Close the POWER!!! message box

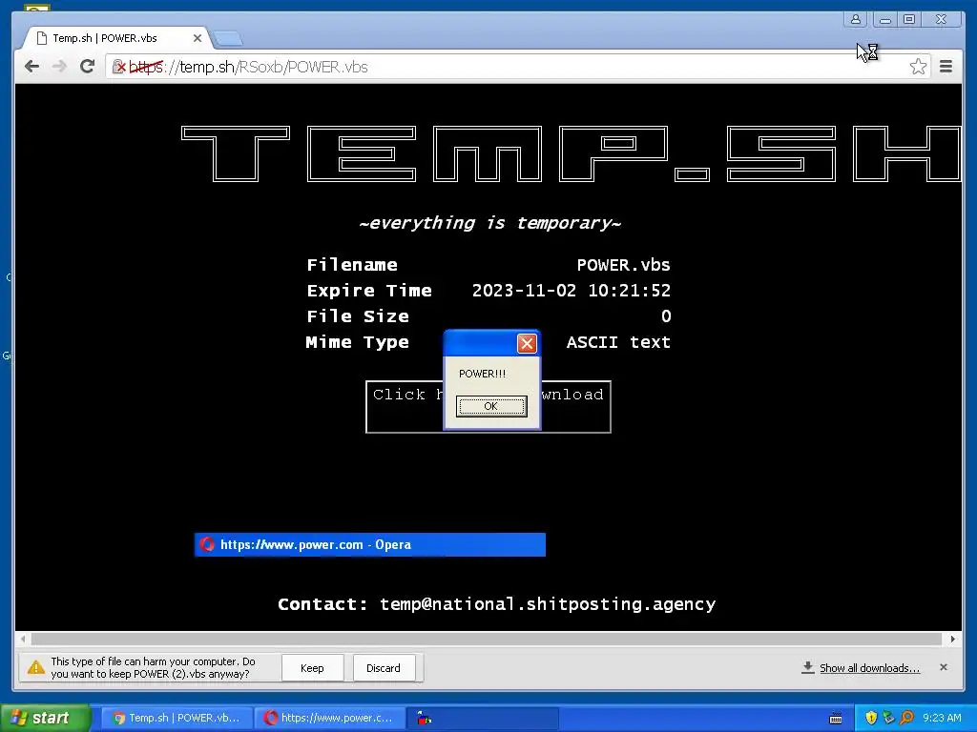pos(527,343)
